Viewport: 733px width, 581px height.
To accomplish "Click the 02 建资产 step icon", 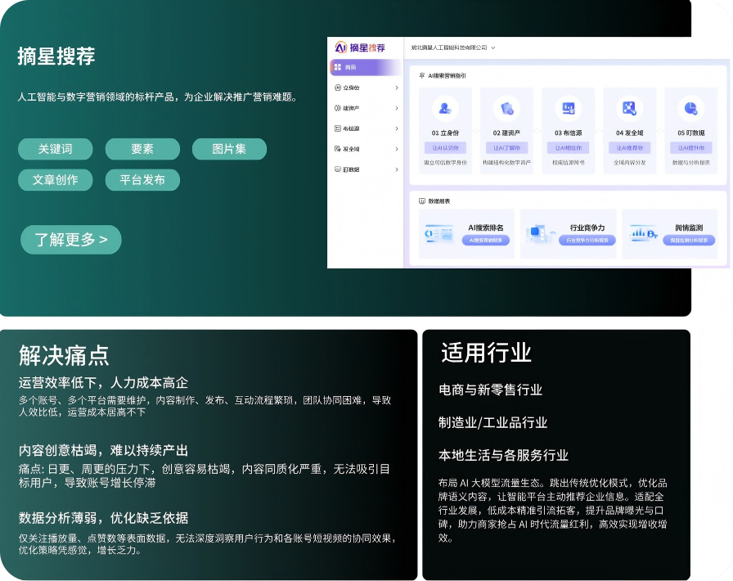I will pos(506,109).
